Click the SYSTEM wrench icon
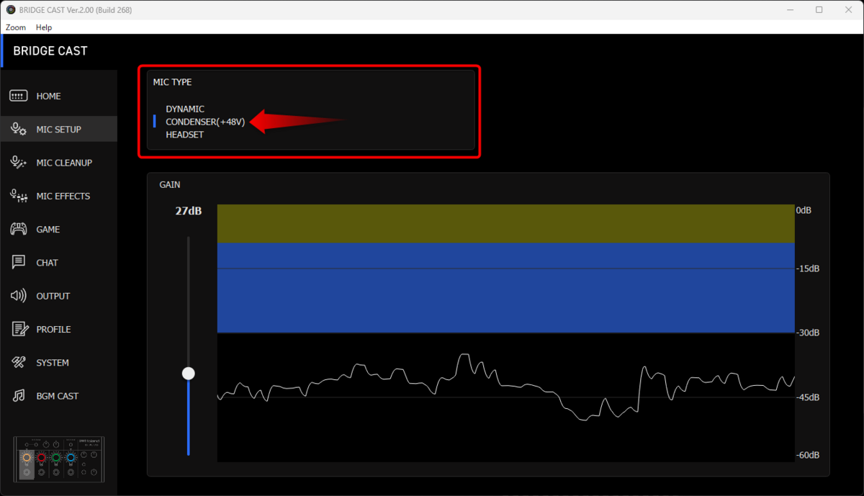 (19, 362)
